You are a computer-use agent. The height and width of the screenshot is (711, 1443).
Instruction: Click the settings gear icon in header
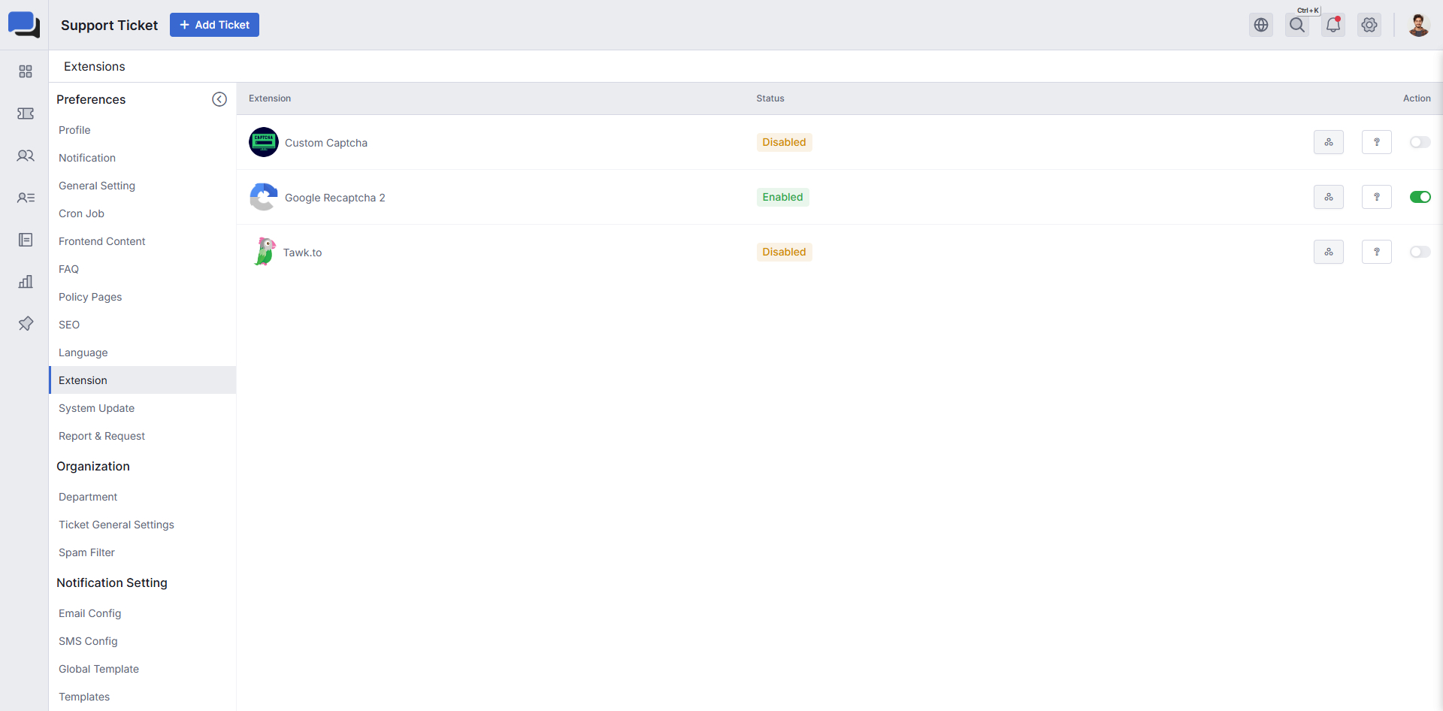(1369, 25)
